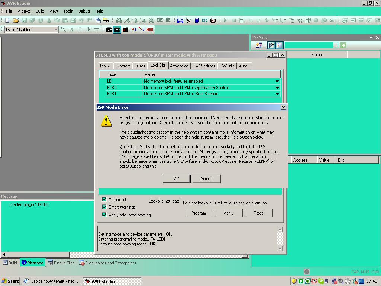Open the Find in Files tab
This screenshot has height=286, width=381.
point(61,263)
